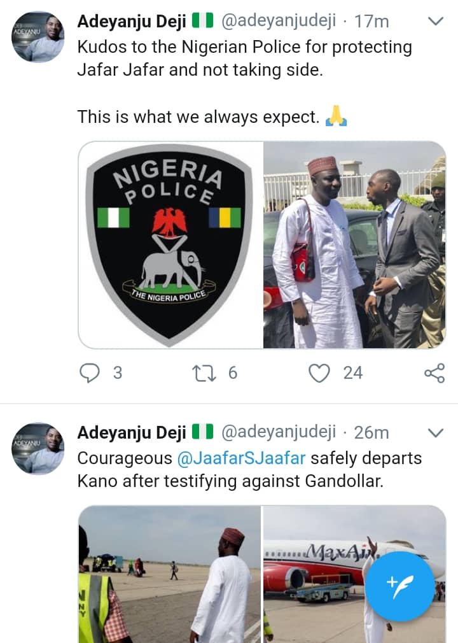Open the 17m timestamp of first tweet

pyautogui.click(x=371, y=22)
